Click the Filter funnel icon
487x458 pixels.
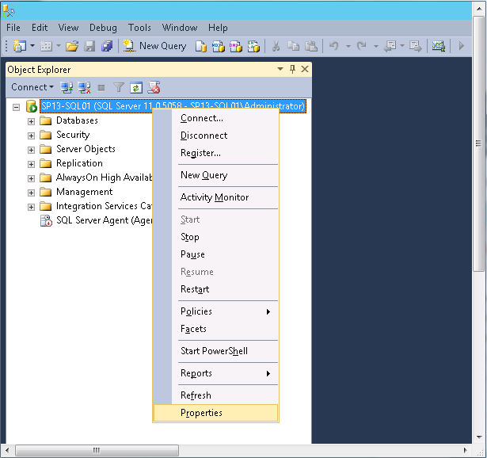coord(119,88)
